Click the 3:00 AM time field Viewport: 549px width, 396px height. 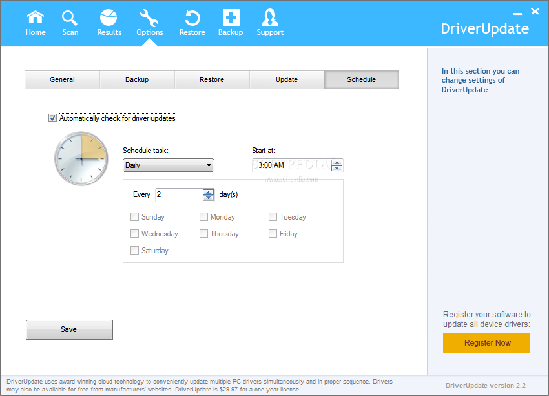click(x=292, y=165)
